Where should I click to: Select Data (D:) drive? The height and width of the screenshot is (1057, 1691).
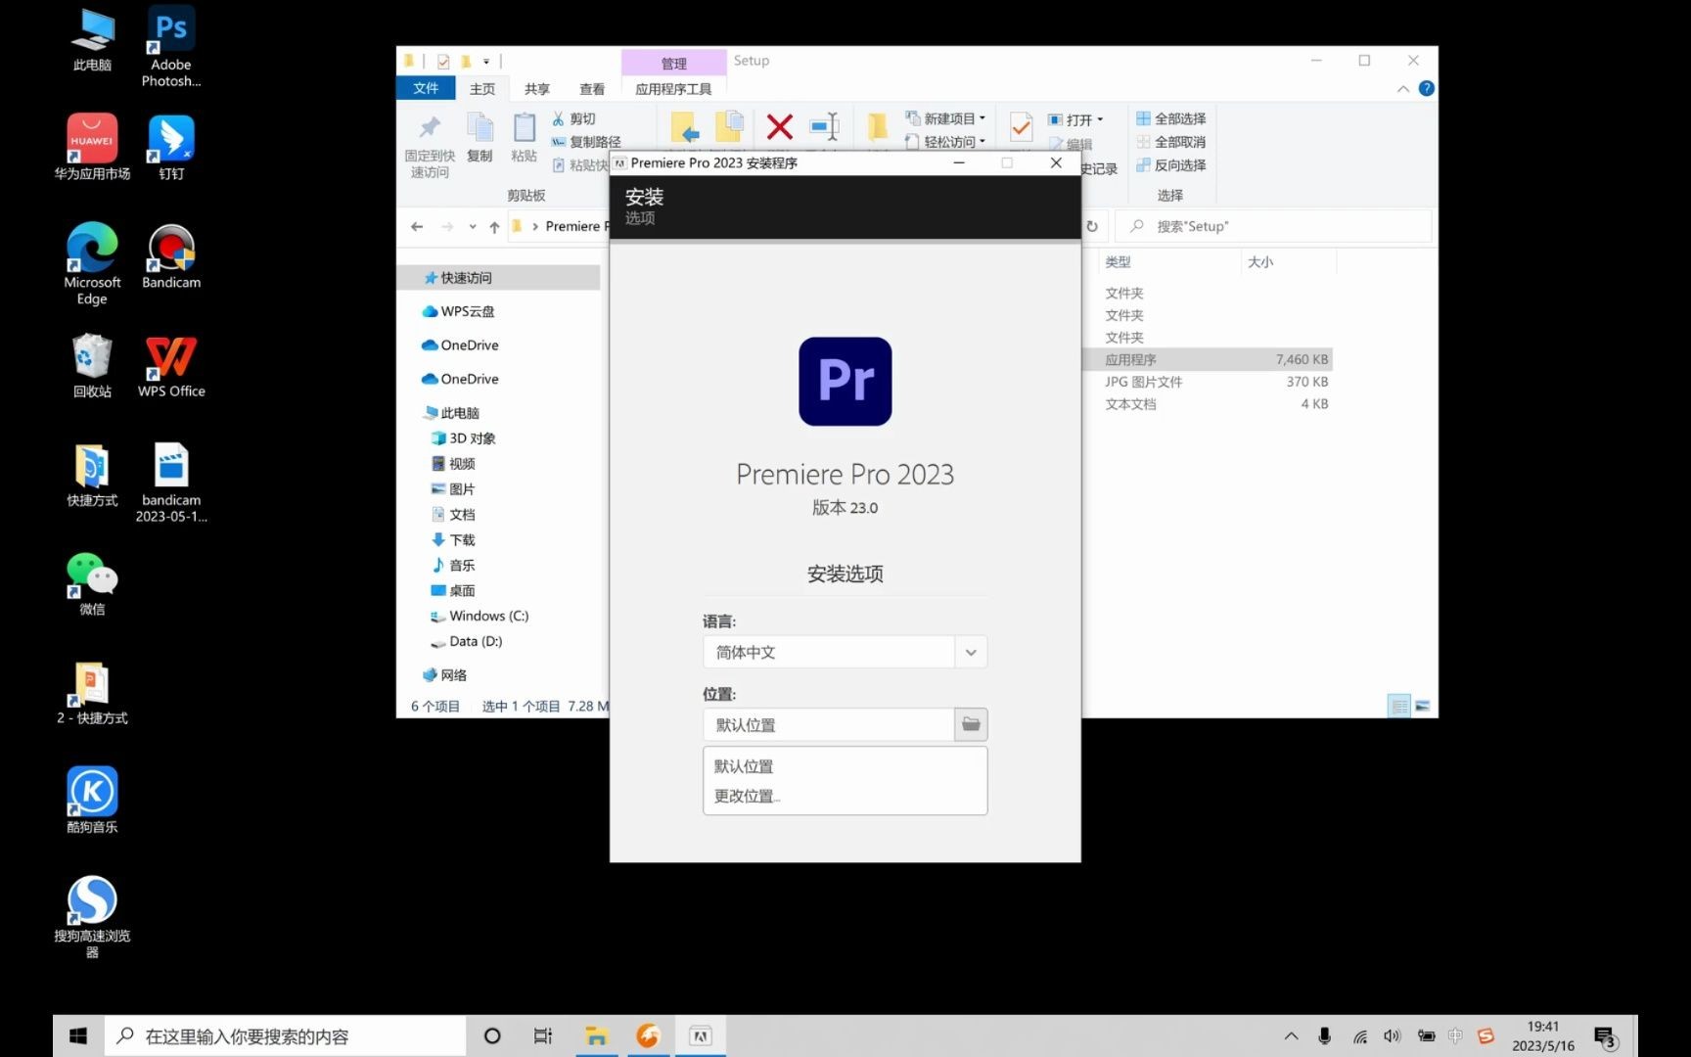(467, 641)
